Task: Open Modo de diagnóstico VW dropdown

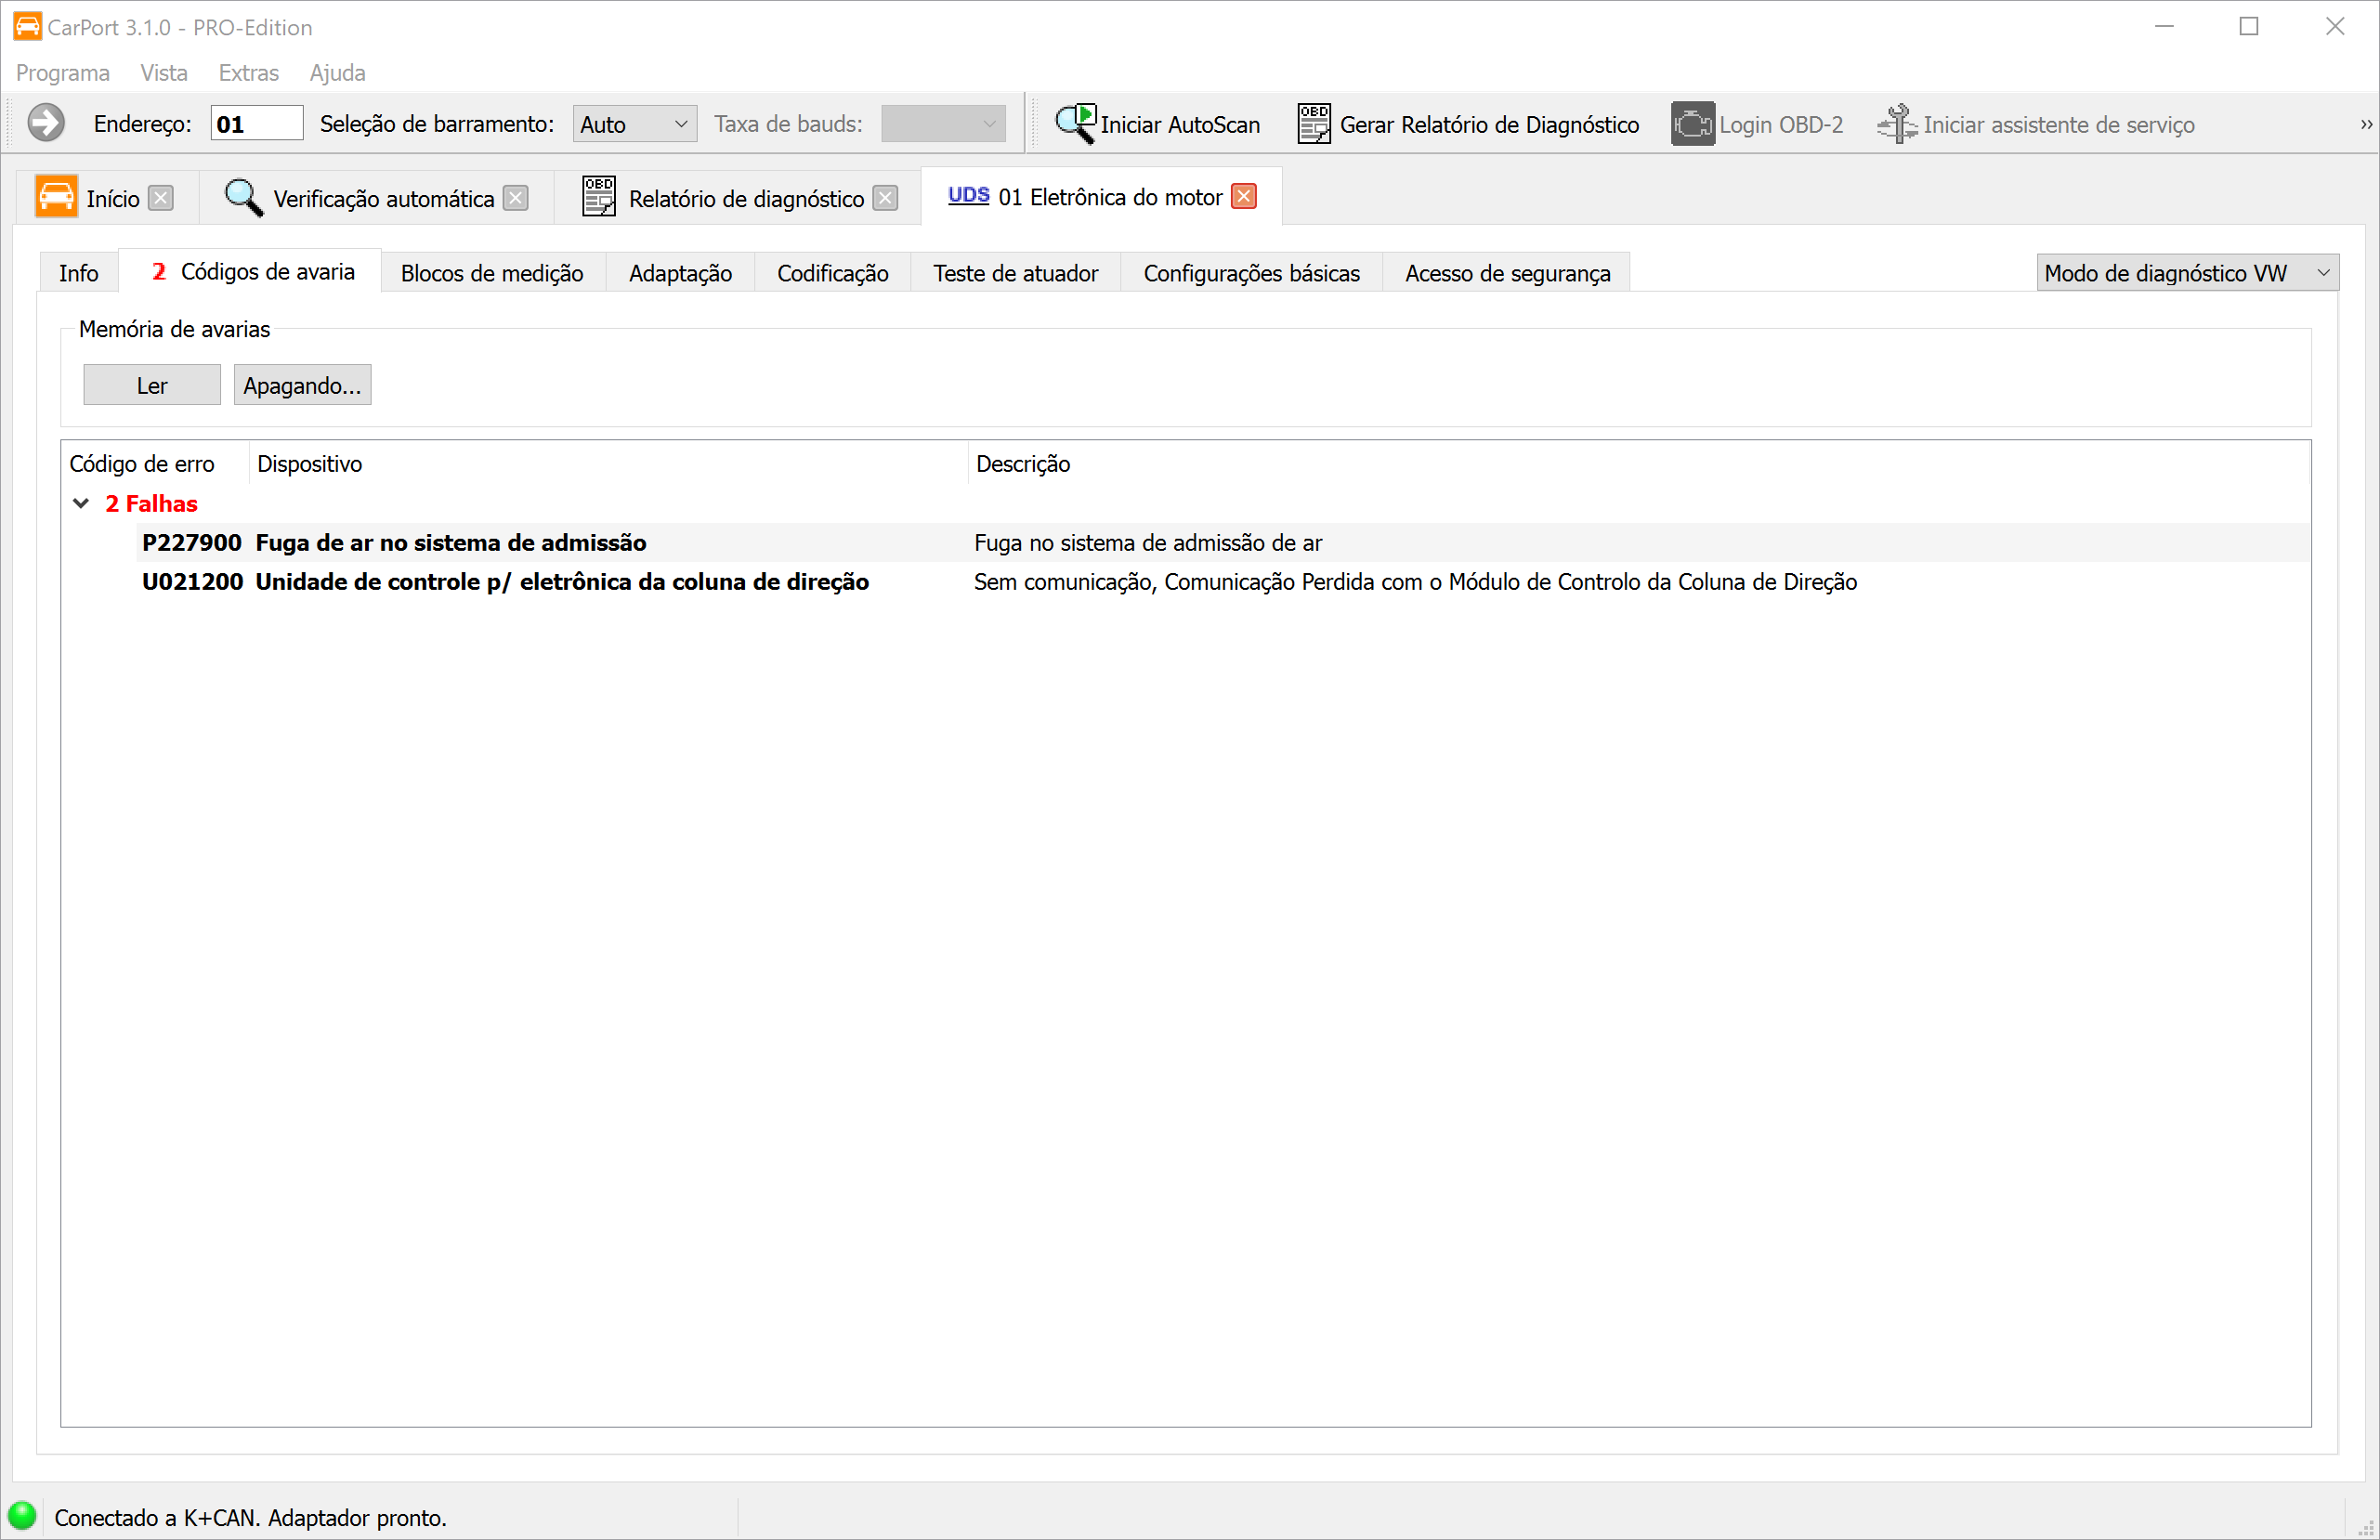Action: click(2186, 273)
